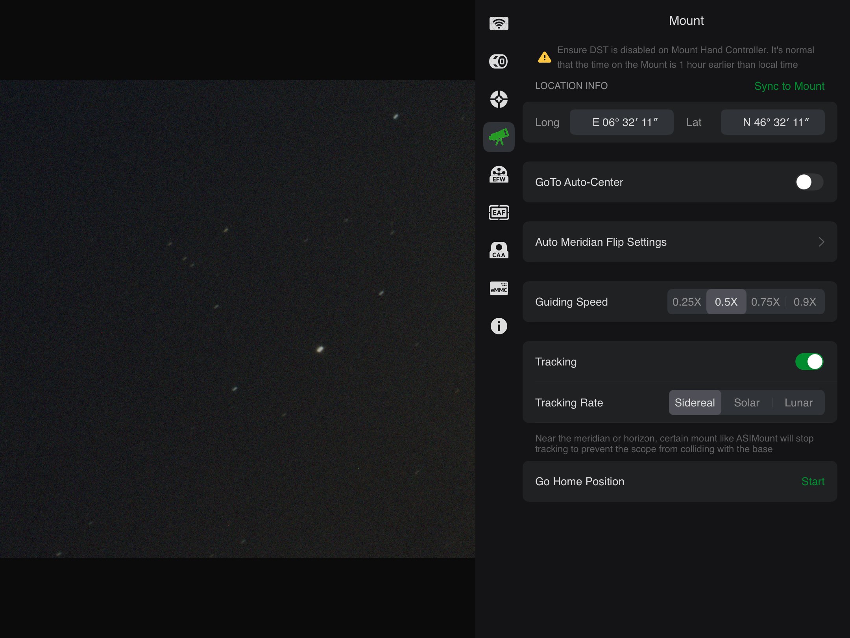Open the info about icon
This screenshot has width=850, height=638.
click(x=499, y=326)
